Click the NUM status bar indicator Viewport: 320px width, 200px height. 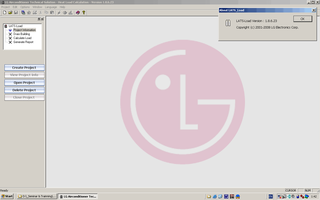pyautogui.click(x=308, y=190)
